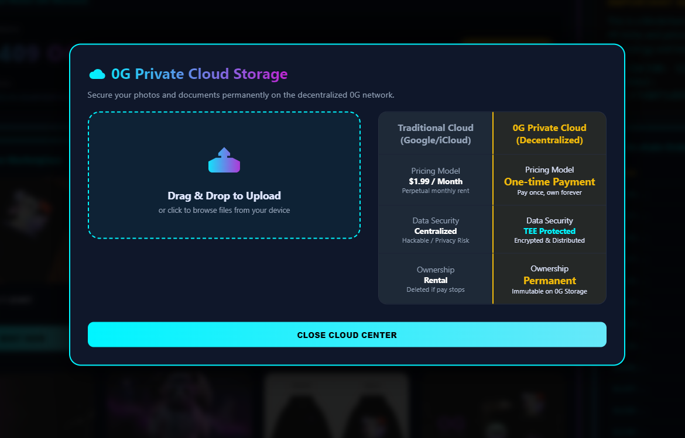Viewport: 685px width, 438px height.
Task: Click the cloud icon beside the title
Action: click(x=97, y=74)
